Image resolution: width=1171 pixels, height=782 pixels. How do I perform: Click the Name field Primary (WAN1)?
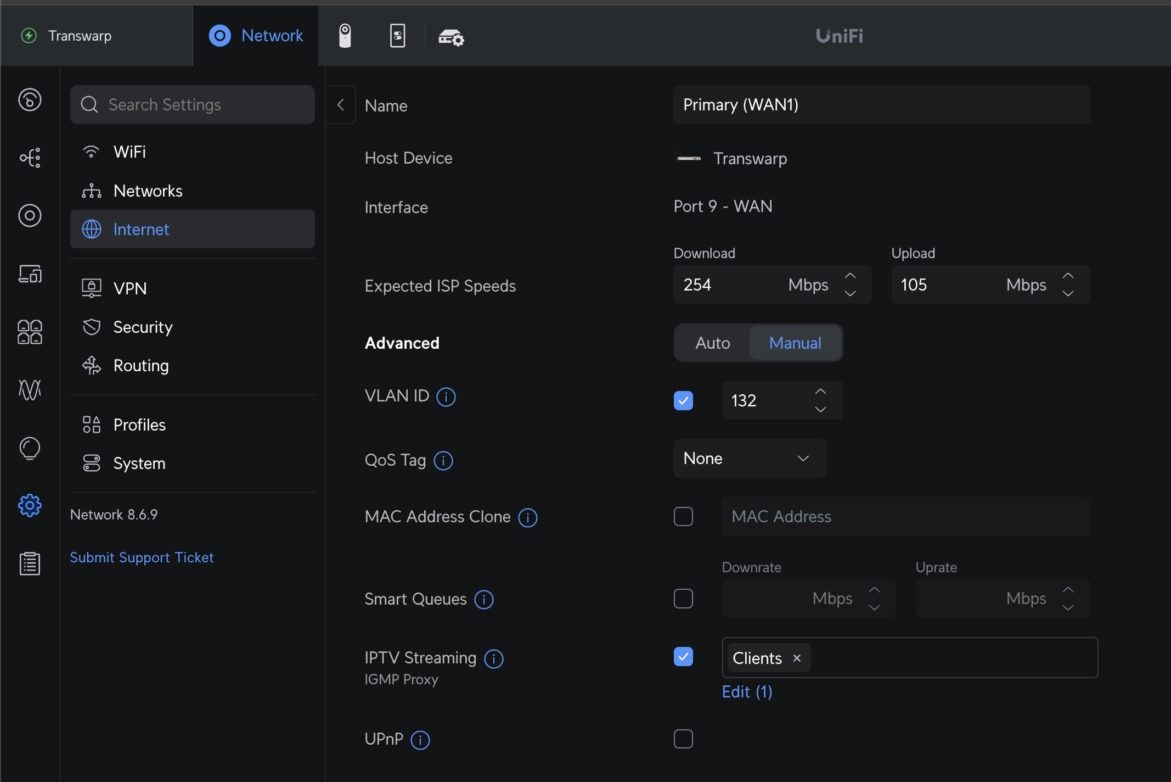coord(882,104)
